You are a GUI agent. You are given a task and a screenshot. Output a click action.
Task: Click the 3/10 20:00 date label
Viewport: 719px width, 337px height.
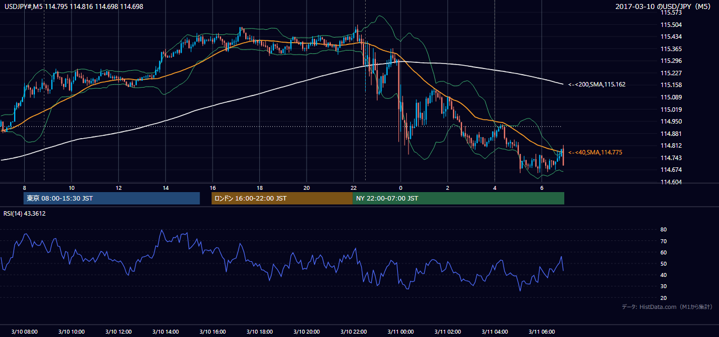(x=306, y=332)
